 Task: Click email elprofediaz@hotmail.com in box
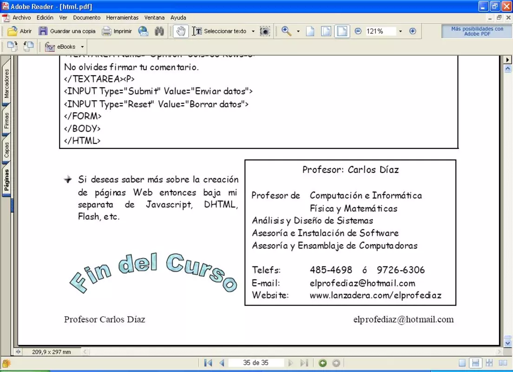pos(362,283)
